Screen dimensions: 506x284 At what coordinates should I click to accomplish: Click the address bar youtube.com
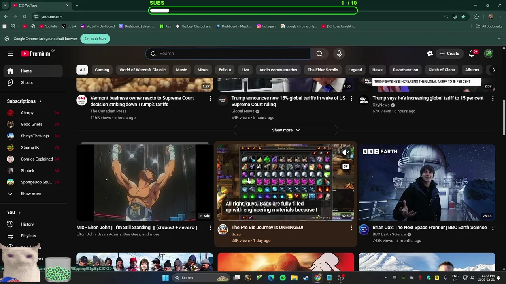click(x=52, y=17)
